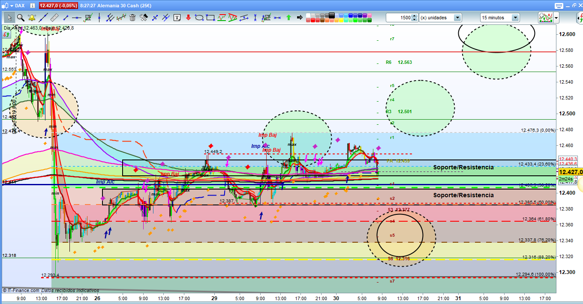Select the rectangle drawing tool
Image resolution: width=583 pixels, height=304 pixels.
[x=210, y=18]
